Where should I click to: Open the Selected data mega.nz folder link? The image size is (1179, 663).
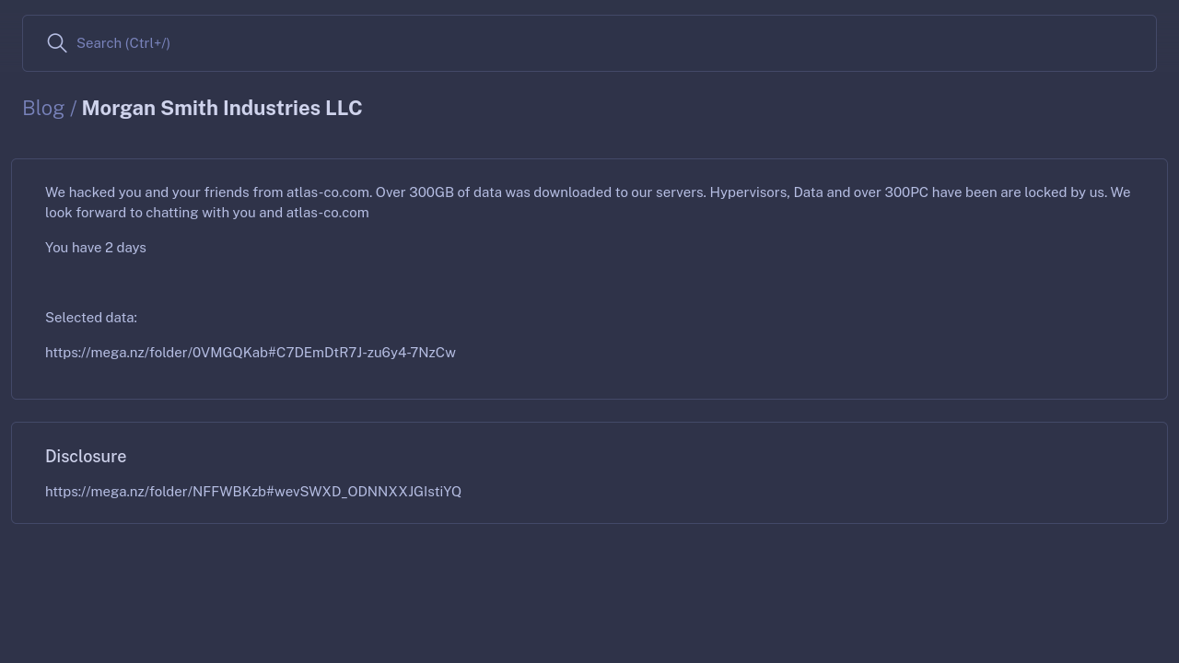[x=251, y=353]
